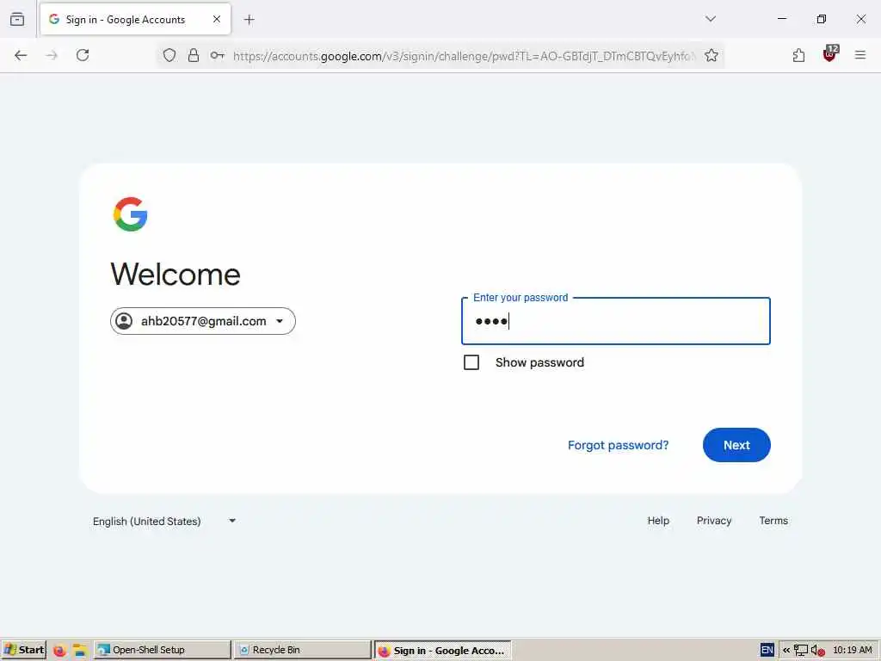The width and height of the screenshot is (881, 661).
Task: Click the Next button
Action: point(736,445)
